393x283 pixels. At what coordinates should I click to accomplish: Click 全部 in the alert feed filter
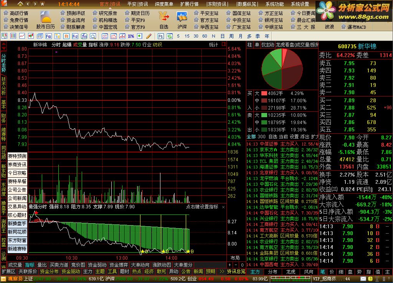pyautogui.click(x=251, y=136)
